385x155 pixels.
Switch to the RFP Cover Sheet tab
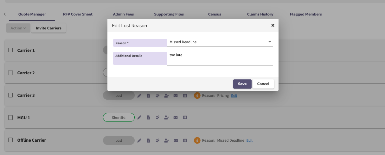tap(78, 14)
